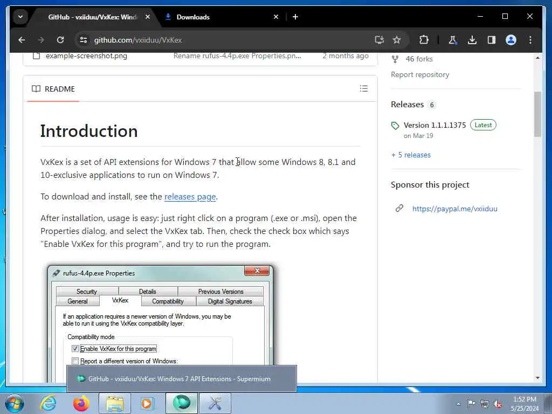Follow the releases page link
The image size is (552, 414).
tap(190, 196)
